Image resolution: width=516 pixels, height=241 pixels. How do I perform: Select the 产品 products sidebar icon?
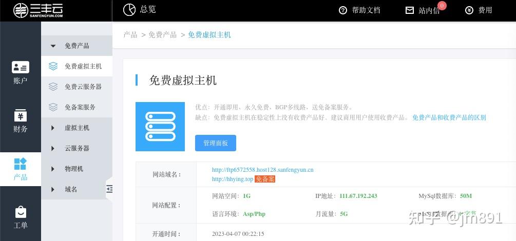21,164
